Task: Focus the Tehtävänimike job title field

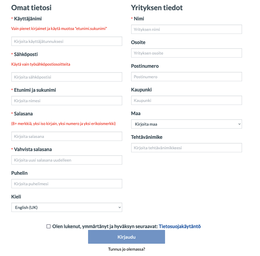Action: [x=186, y=148]
